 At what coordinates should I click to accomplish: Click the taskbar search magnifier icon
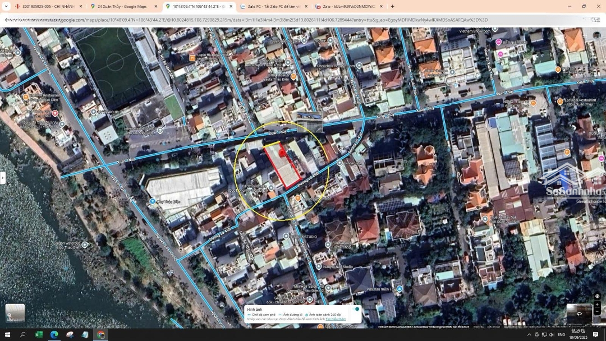(23, 335)
